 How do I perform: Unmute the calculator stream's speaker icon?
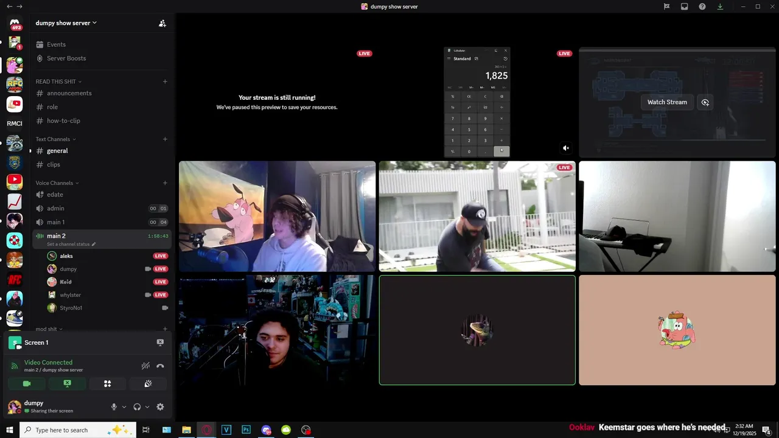pyautogui.click(x=566, y=148)
